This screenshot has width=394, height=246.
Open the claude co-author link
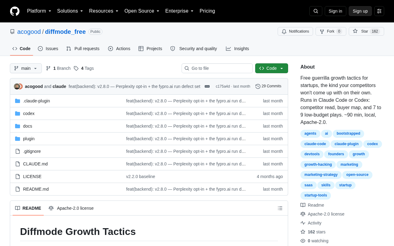pos(59,86)
